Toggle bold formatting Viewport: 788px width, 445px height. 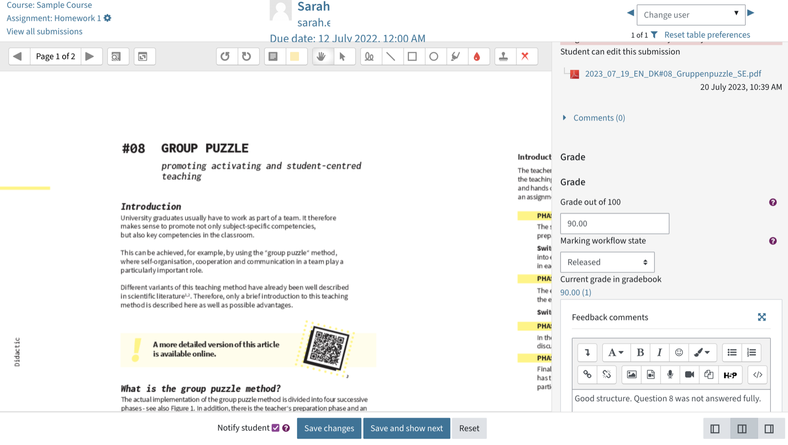click(640, 352)
